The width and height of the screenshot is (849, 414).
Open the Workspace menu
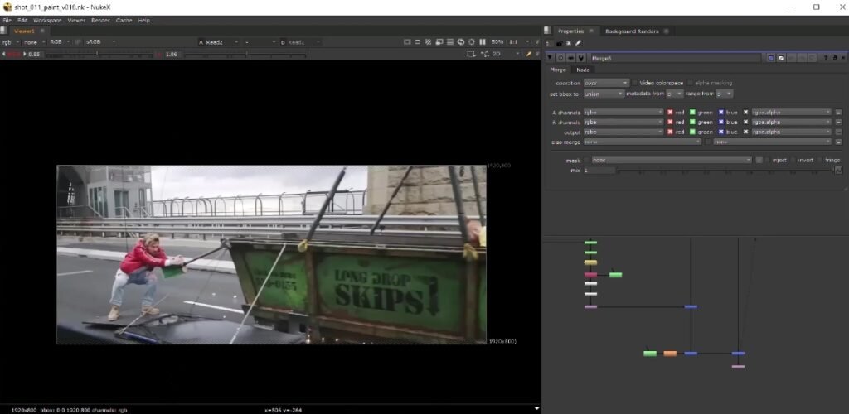pos(47,20)
